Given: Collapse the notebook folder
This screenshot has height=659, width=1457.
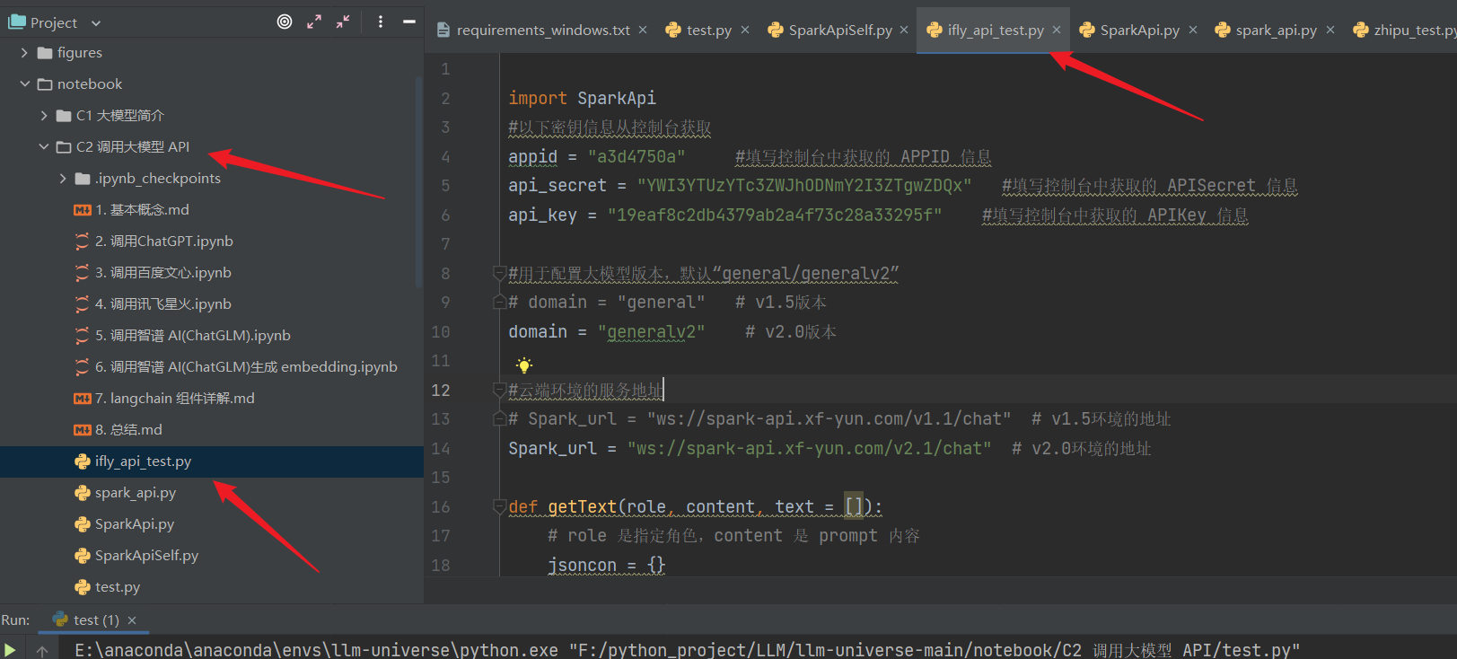Looking at the screenshot, I should (24, 84).
